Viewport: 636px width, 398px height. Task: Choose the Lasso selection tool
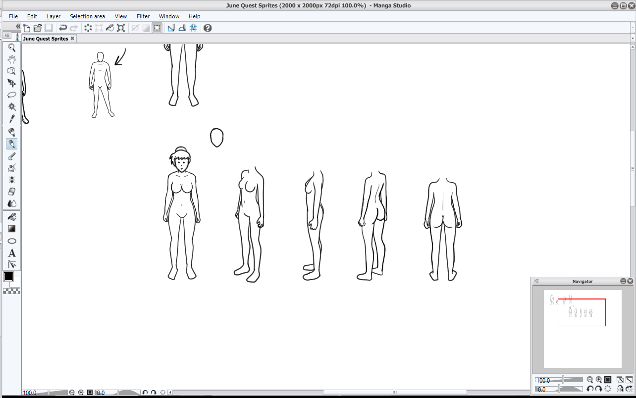(12, 95)
